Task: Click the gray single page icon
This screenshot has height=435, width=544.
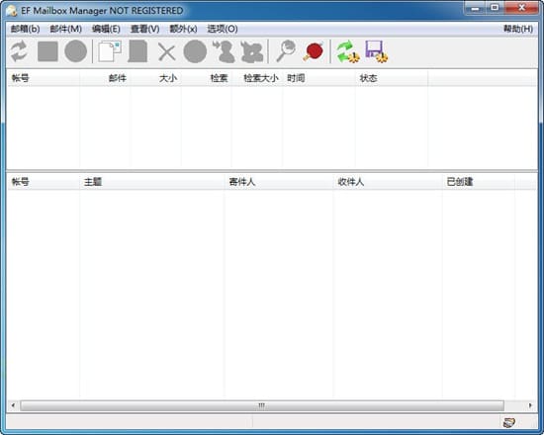Action: click(137, 51)
